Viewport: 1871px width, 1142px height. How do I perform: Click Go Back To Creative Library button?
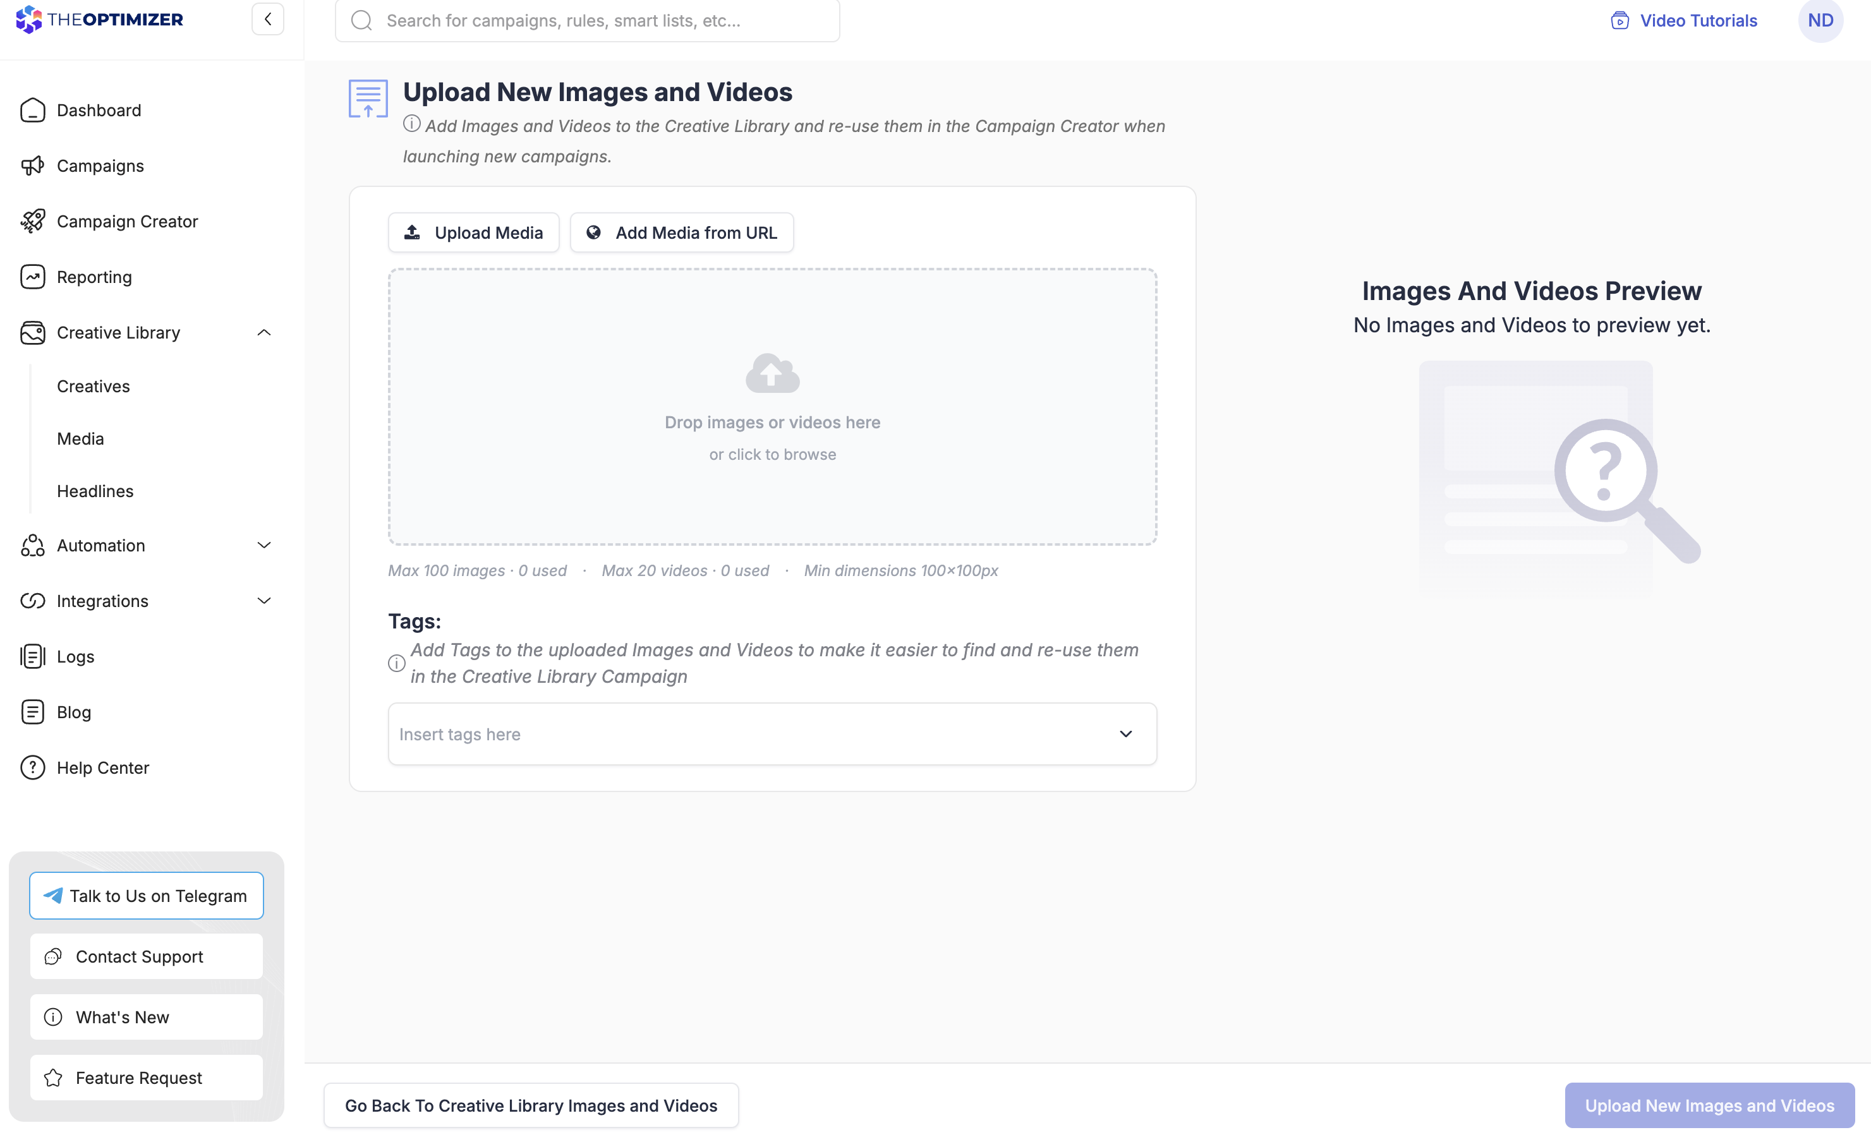531,1105
